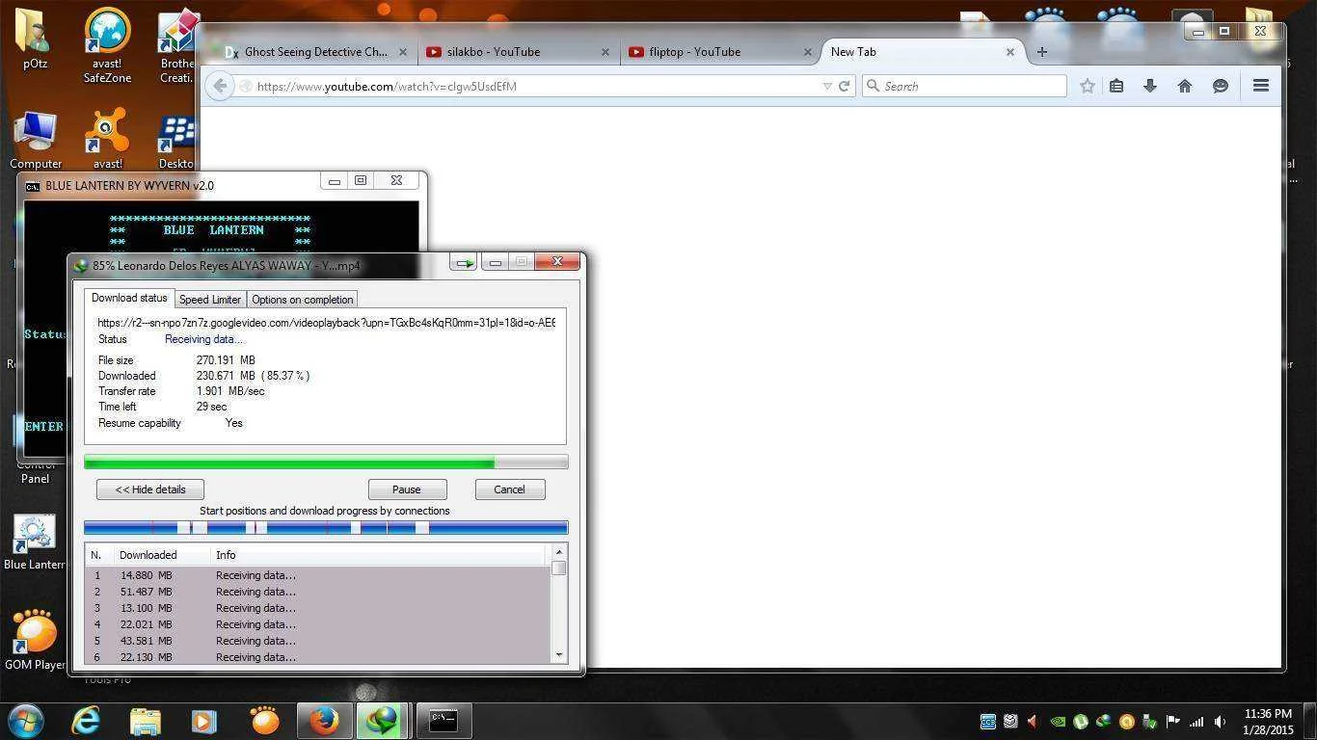Click the Info column header
Screen dimensions: 1317x740
[x=380, y=555]
